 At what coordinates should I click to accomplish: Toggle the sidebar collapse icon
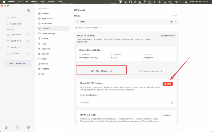tap(29, 11)
